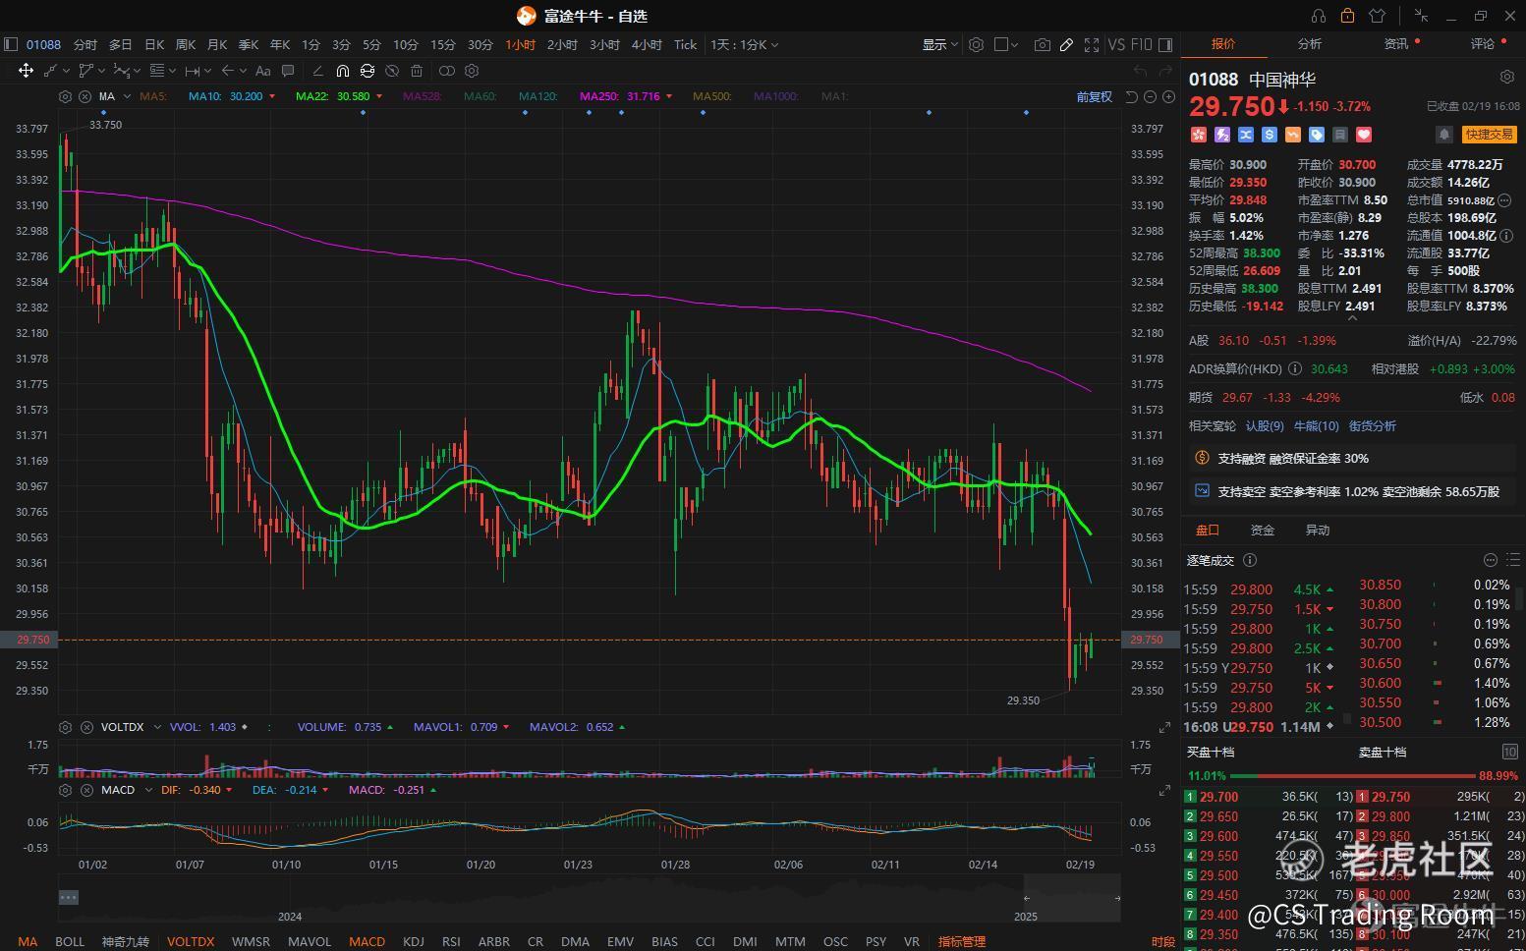The height and width of the screenshot is (951, 1526).
Task: Open the 街货分析 link
Action: point(1373,425)
